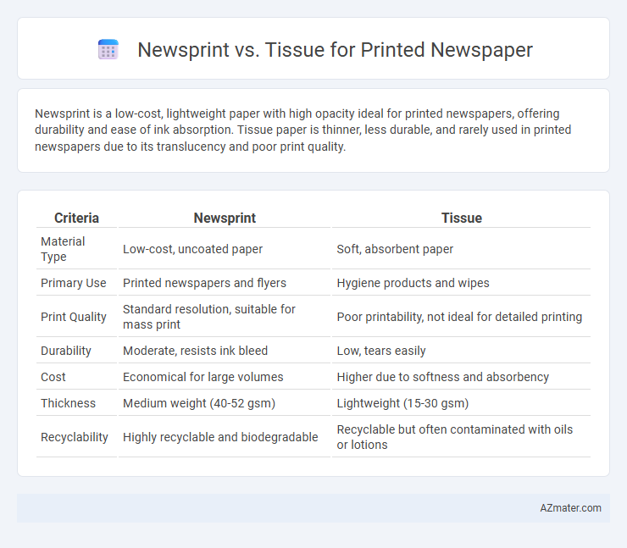Click the 'Highly recyclable and biodegradable' cell
Screen dimensions: 627x548
click(x=220, y=437)
